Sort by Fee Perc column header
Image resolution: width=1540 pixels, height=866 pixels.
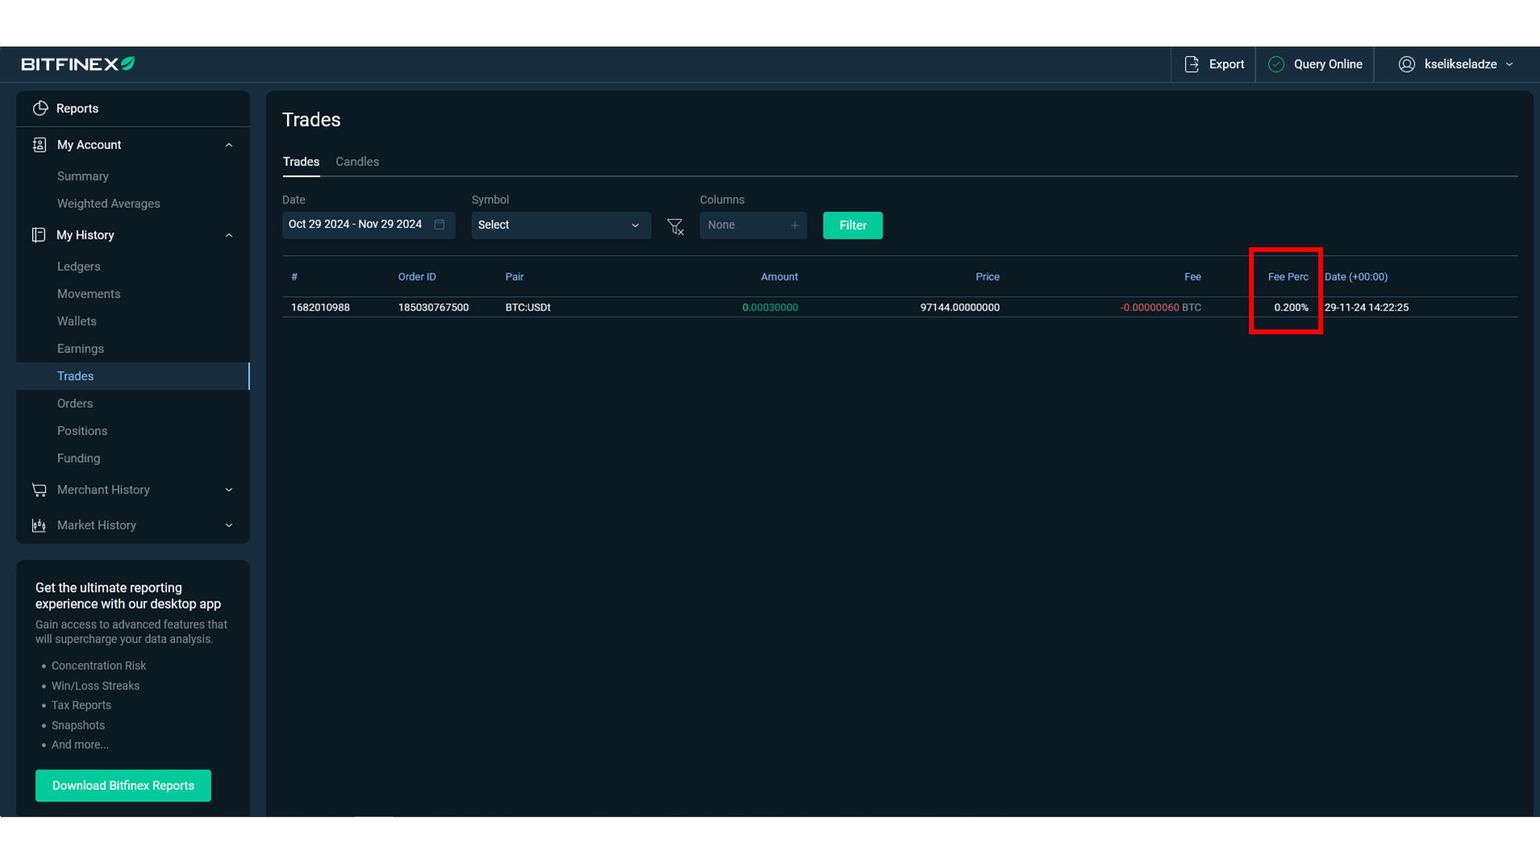pyautogui.click(x=1288, y=277)
